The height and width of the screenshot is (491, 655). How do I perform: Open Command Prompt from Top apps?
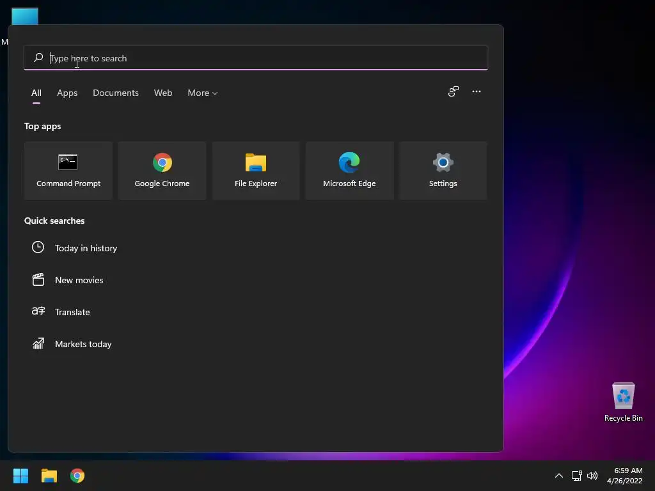pos(68,171)
